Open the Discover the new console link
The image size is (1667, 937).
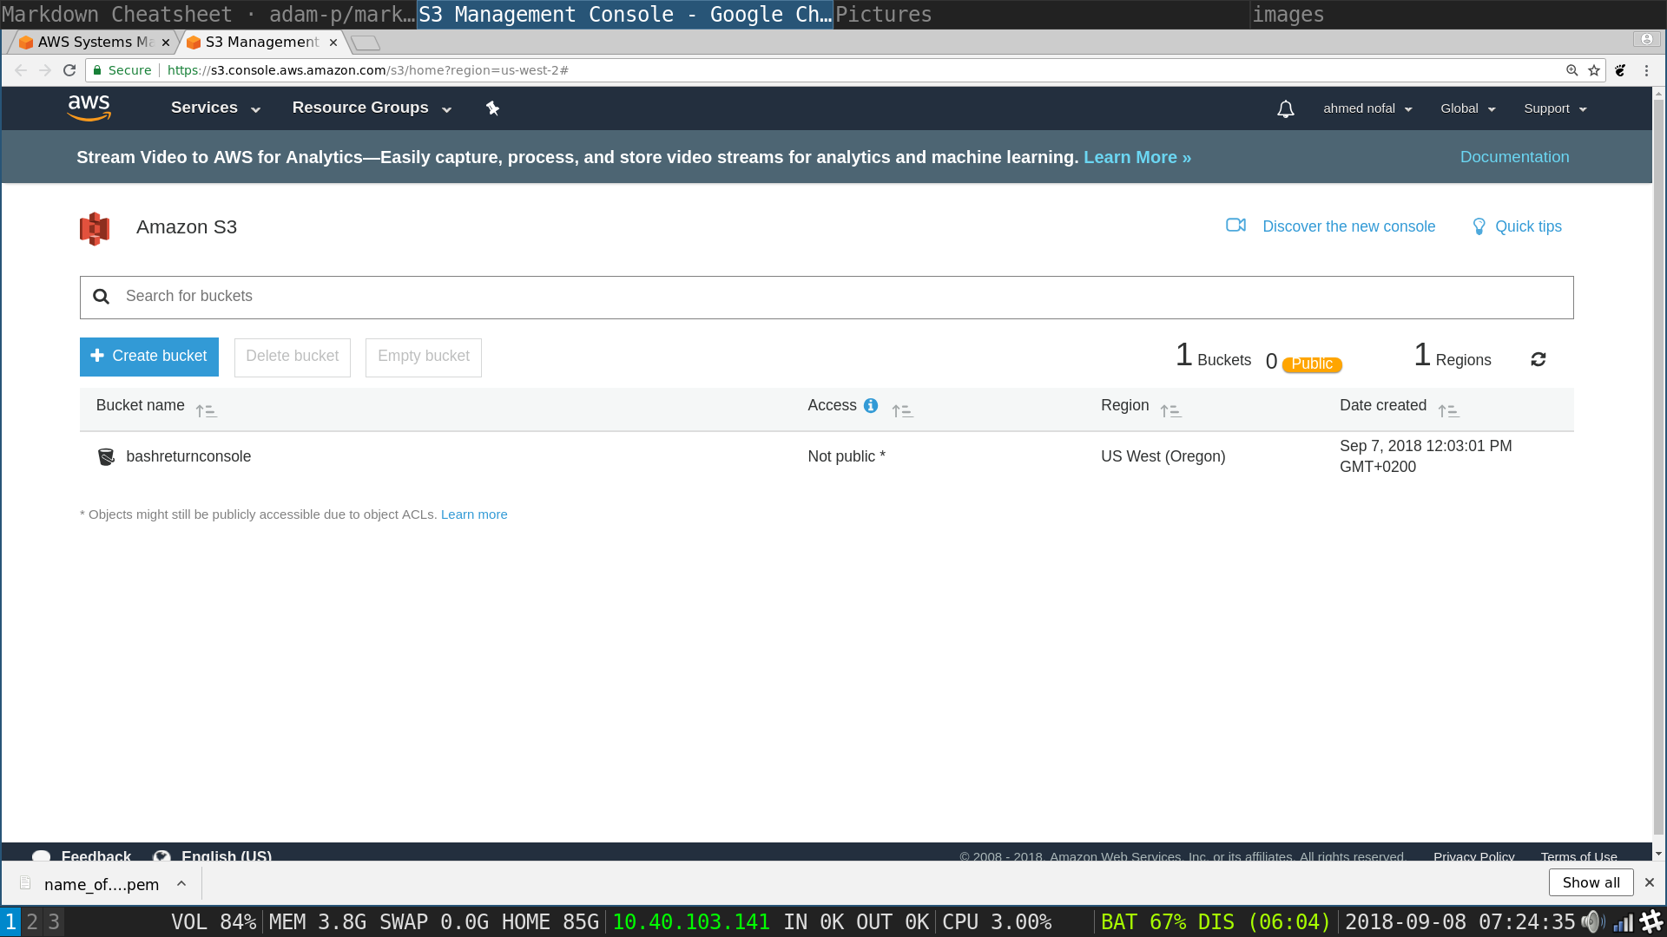(1347, 226)
